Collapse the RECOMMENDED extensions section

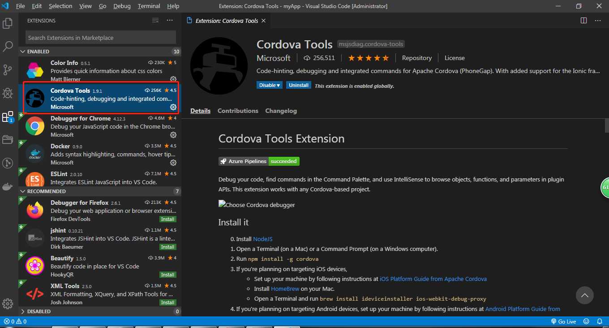coord(99,191)
